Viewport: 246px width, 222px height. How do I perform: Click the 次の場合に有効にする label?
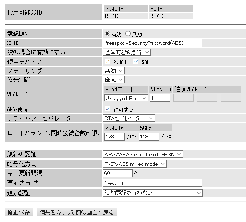click(36, 52)
